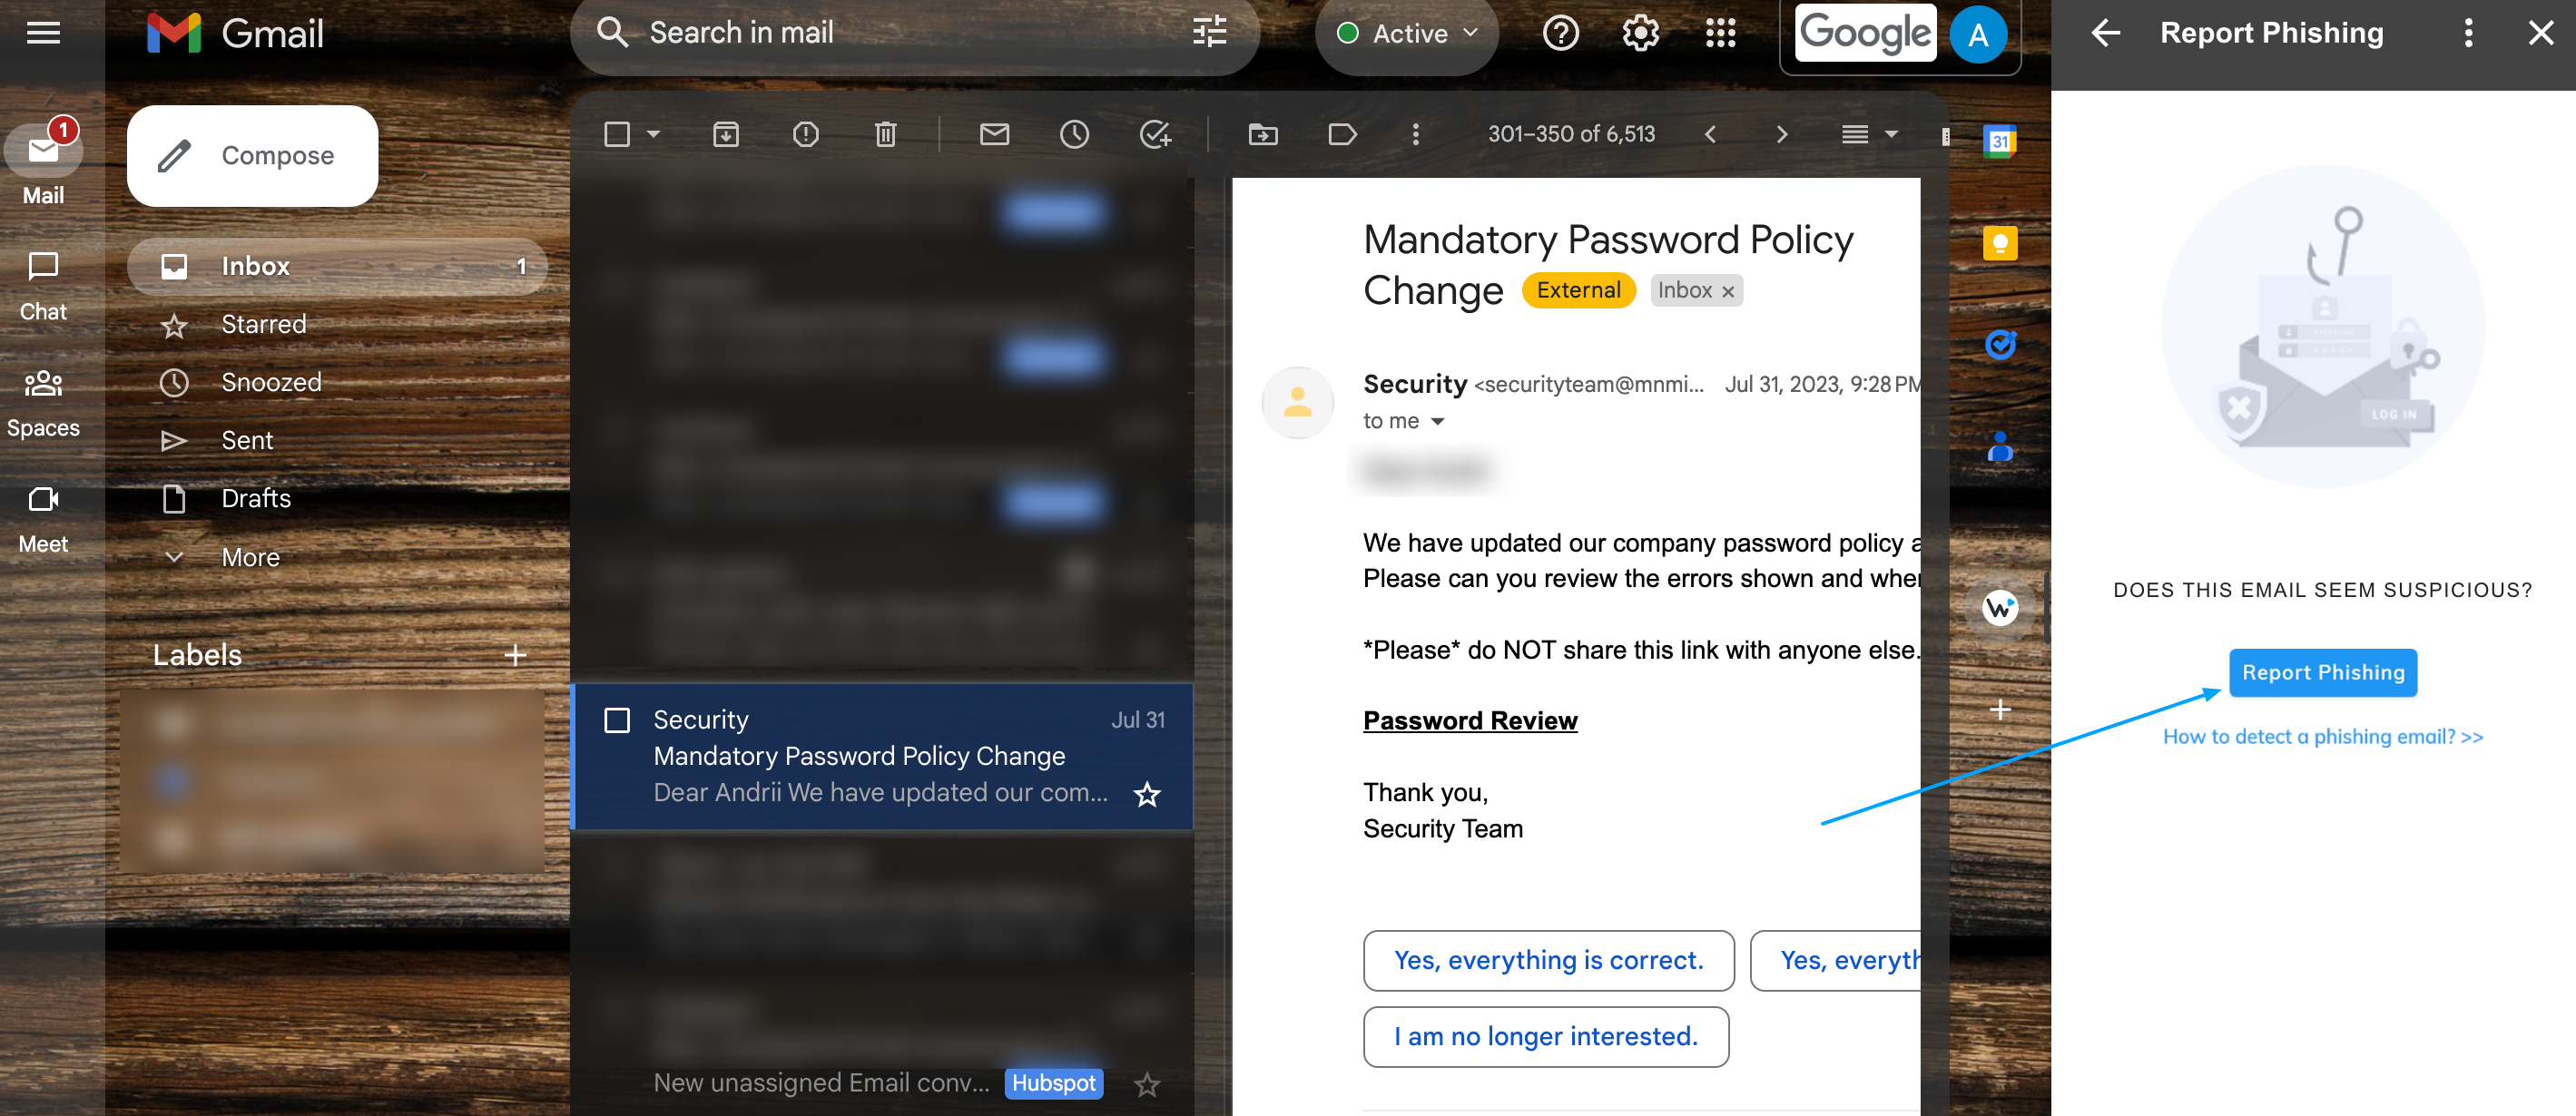
Task: Tick the select-all messages checkbox
Action: click(616, 133)
